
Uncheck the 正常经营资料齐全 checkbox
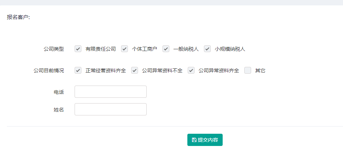click(78, 70)
